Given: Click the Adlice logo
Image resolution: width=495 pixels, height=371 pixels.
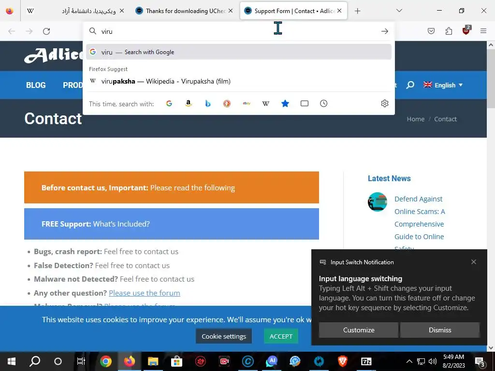Looking at the screenshot, I should coord(54,55).
